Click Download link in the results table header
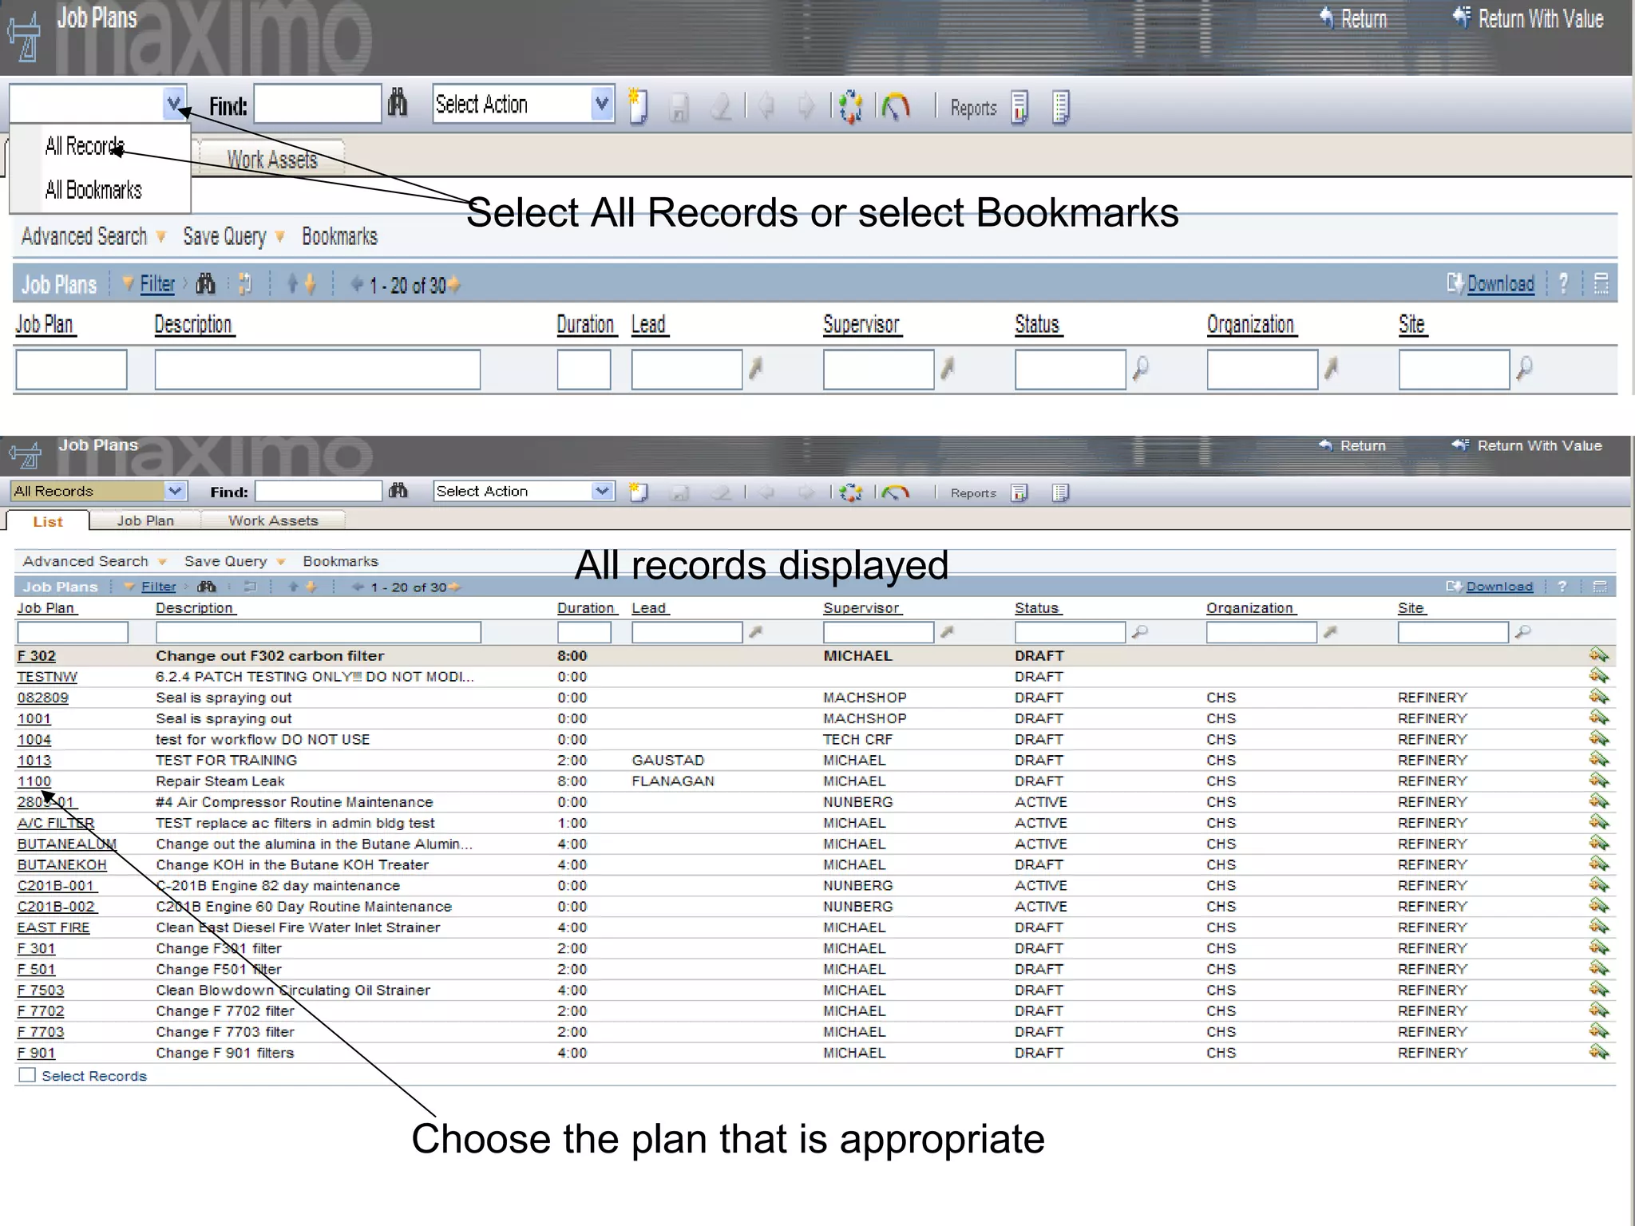1635x1226 pixels. click(x=1499, y=587)
